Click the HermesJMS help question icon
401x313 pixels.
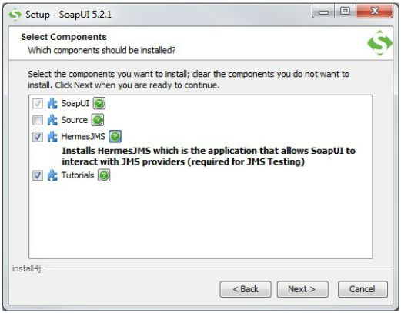point(115,136)
